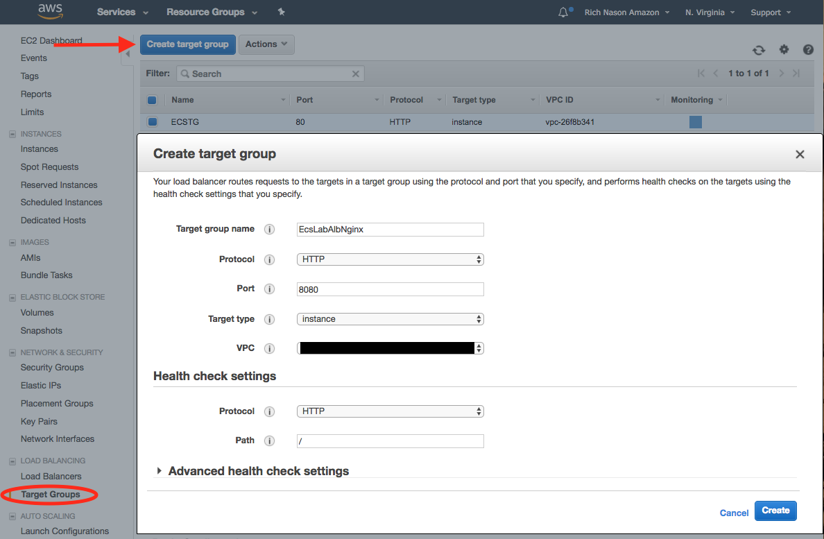Screen dimensions: 824x539
Task: Open the Rich Nason Amazon account menu
Action: coord(627,12)
